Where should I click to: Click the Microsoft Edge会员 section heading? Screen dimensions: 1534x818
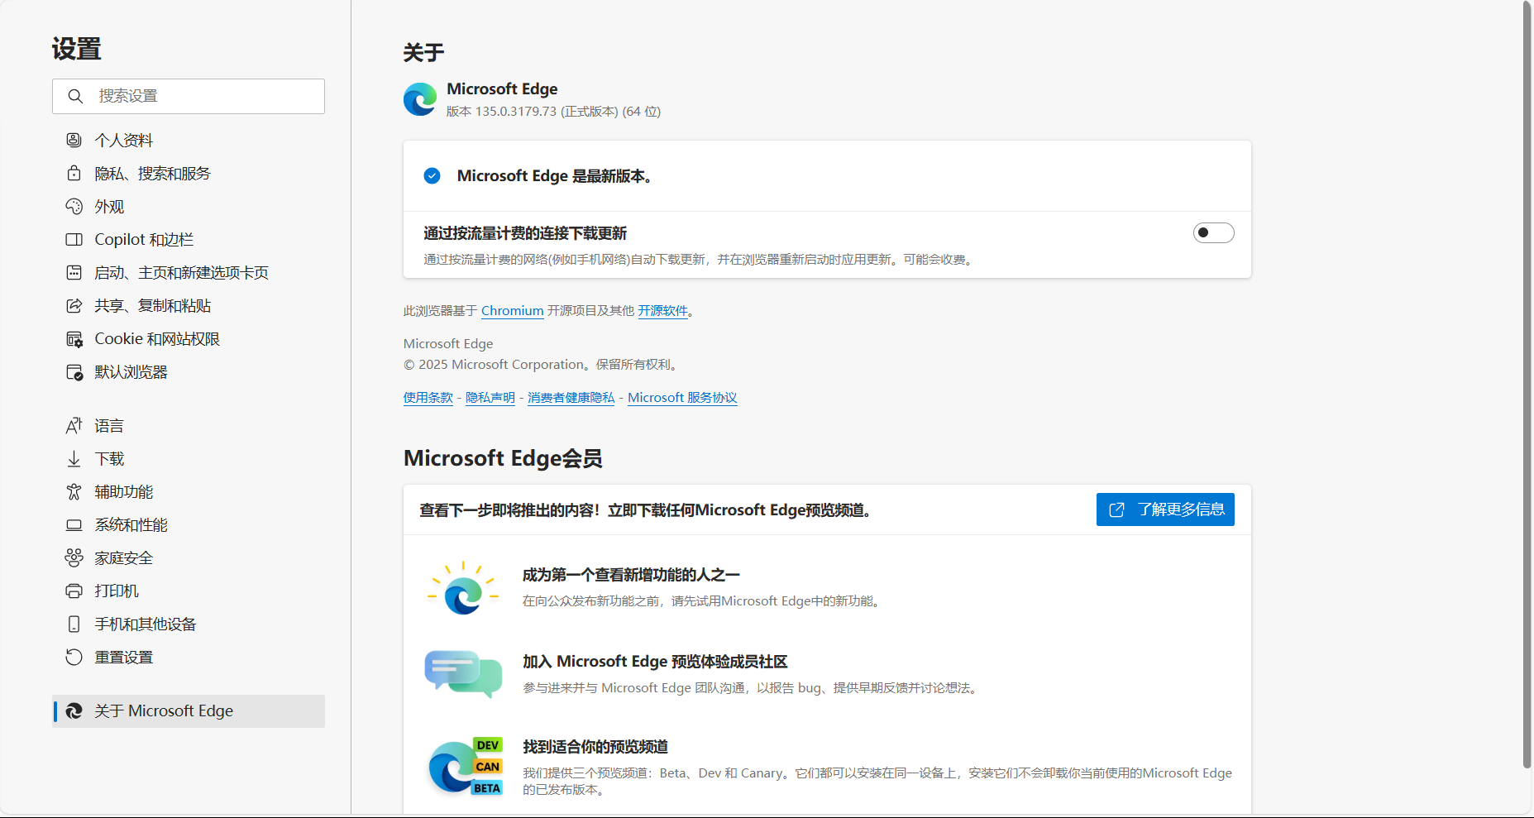click(x=503, y=458)
